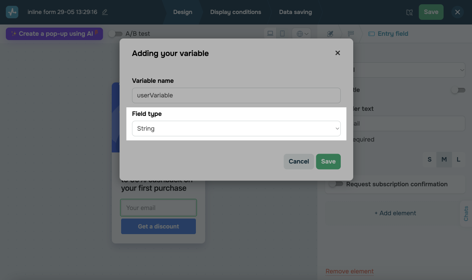Open the globe language dropdown
The image size is (472, 280).
tap(302, 34)
